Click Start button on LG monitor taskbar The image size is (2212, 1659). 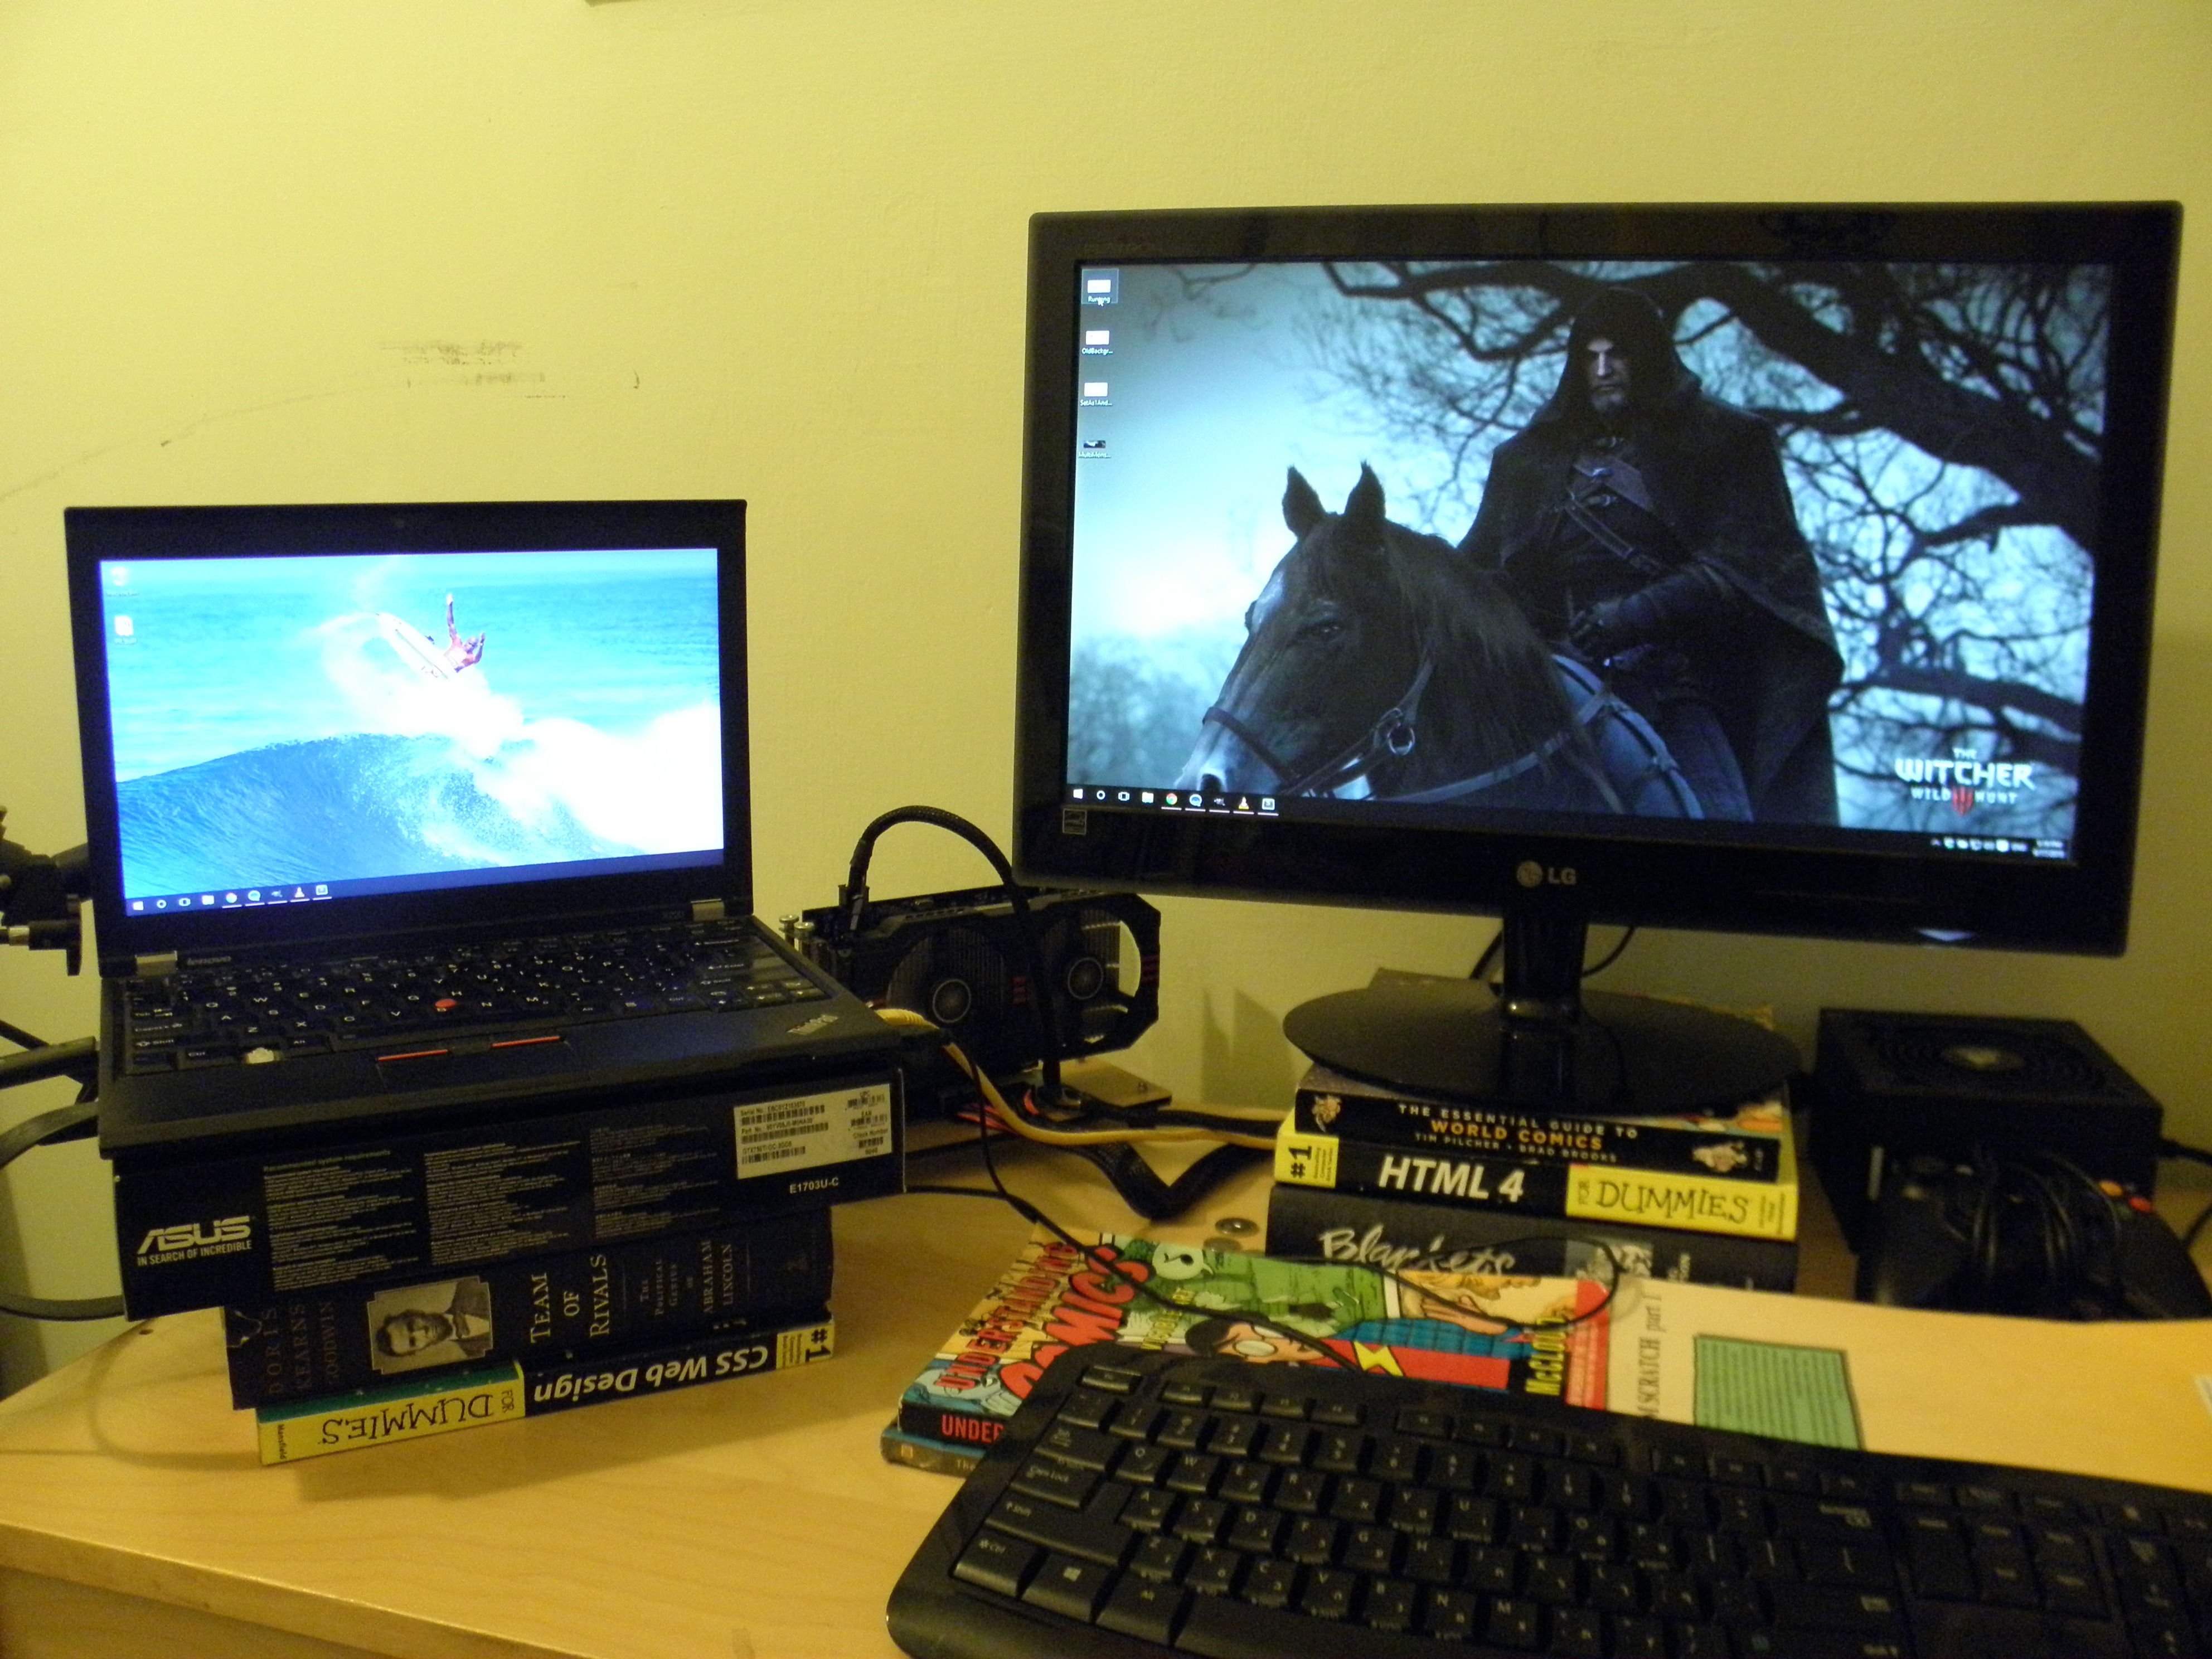(x=1078, y=794)
